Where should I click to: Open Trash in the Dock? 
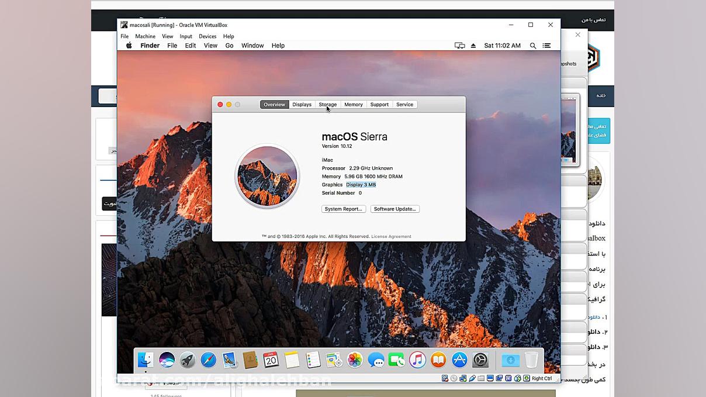pyautogui.click(x=531, y=360)
